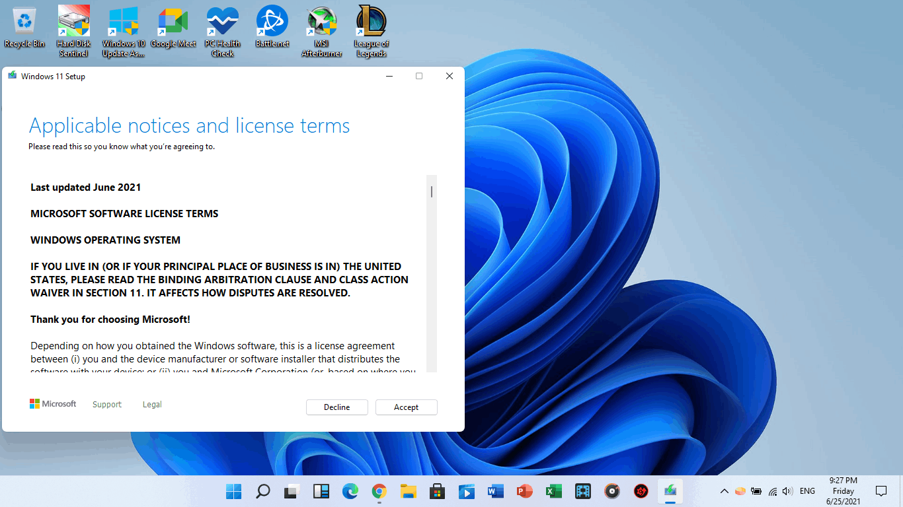Launch Google Chrome from taskbar
This screenshot has height=507, width=903.
coord(379,491)
